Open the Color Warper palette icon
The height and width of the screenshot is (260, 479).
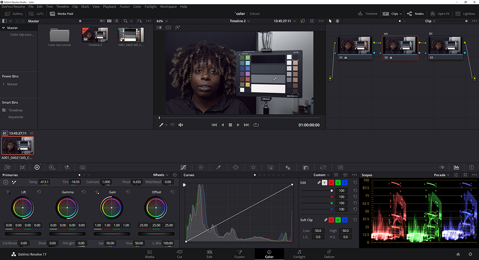point(201,167)
